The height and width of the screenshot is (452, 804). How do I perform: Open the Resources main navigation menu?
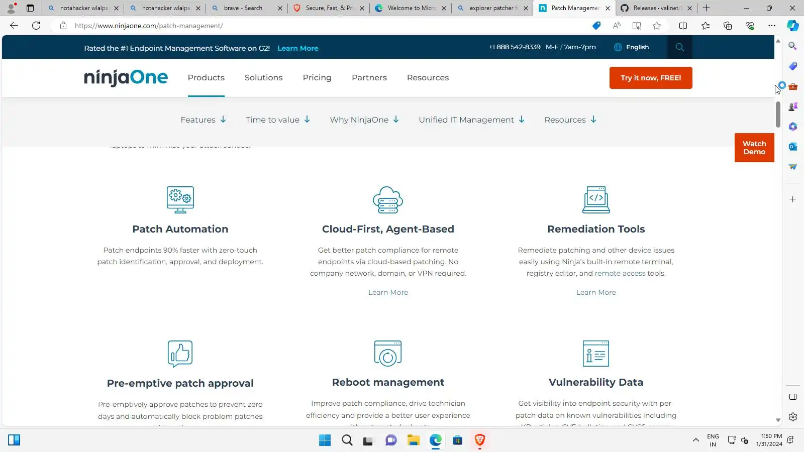[x=428, y=78]
